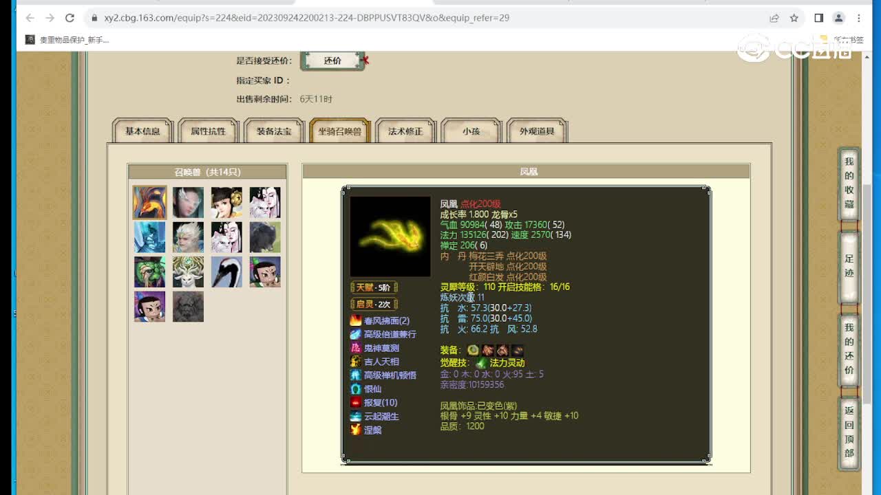Click the 品质: 1200 text

pyautogui.click(x=463, y=426)
